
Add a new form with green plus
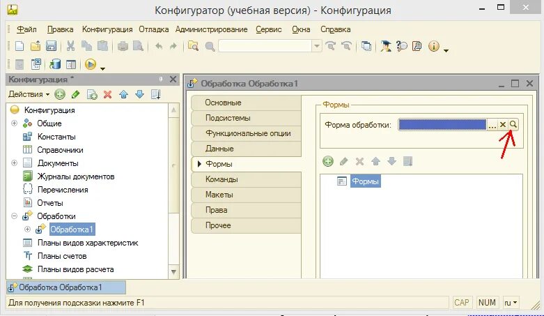click(x=328, y=161)
